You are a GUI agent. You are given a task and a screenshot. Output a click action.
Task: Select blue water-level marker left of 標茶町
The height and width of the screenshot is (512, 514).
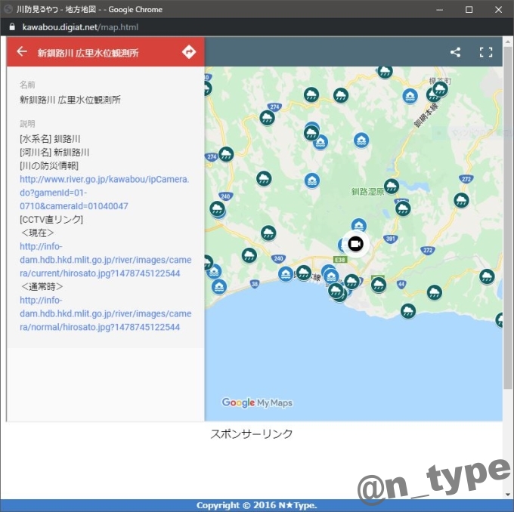coord(410,96)
